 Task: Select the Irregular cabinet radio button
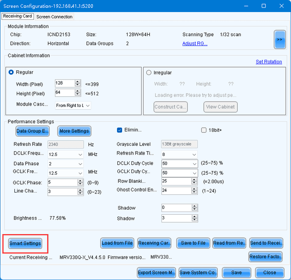[x=149, y=73]
